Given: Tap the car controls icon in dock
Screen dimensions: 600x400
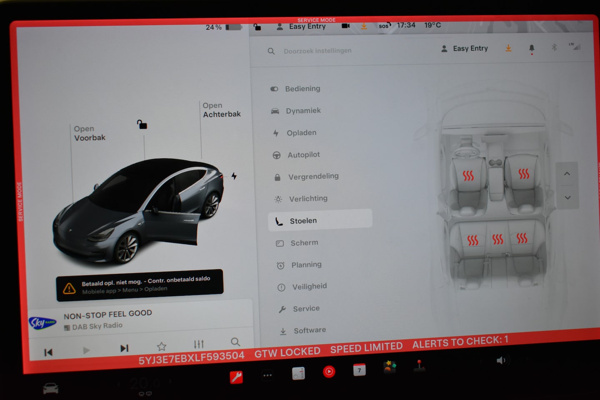Looking at the screenshot, I should [x=50, y=389].
